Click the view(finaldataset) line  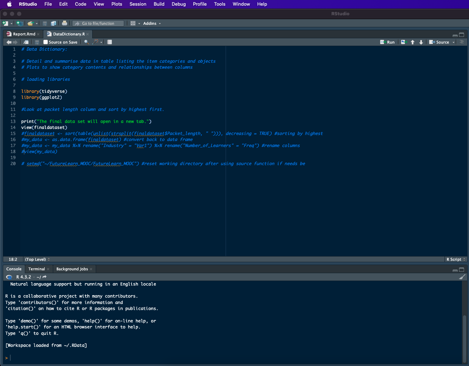pos(44,128)
